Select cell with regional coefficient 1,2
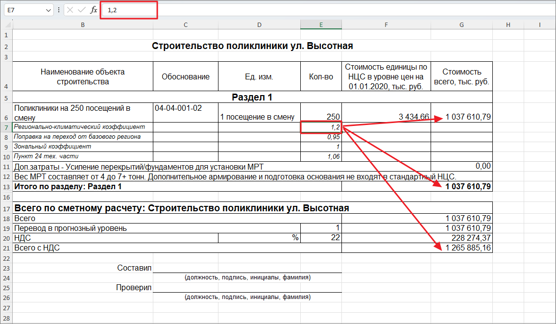Image resolution: width=556 pixels, height=324 pixels. point(321,127)
